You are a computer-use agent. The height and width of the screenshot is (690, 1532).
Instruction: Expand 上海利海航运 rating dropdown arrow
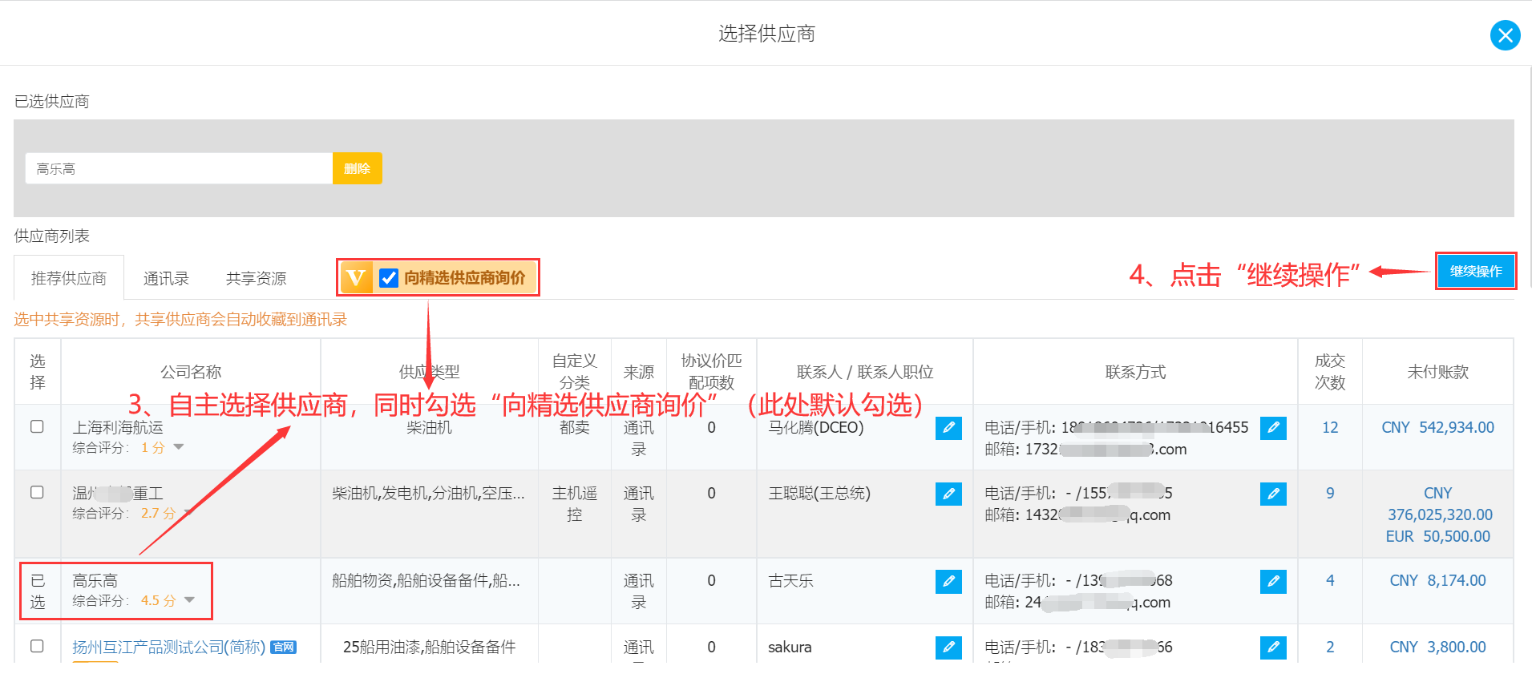point(179,447)
